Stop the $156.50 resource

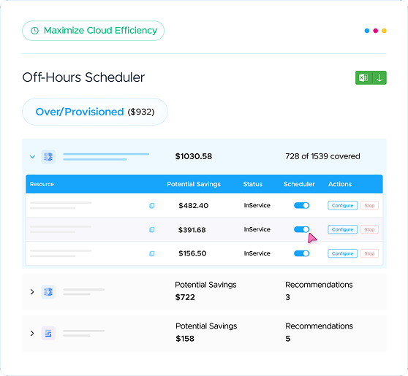(369, 253)
